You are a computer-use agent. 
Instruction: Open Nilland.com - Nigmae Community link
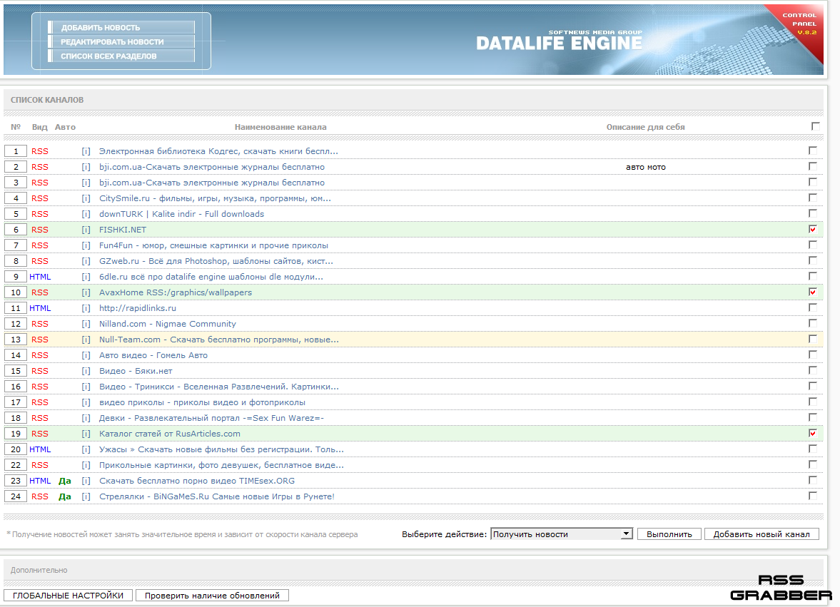pyautogui.click(x=167, y=324)
